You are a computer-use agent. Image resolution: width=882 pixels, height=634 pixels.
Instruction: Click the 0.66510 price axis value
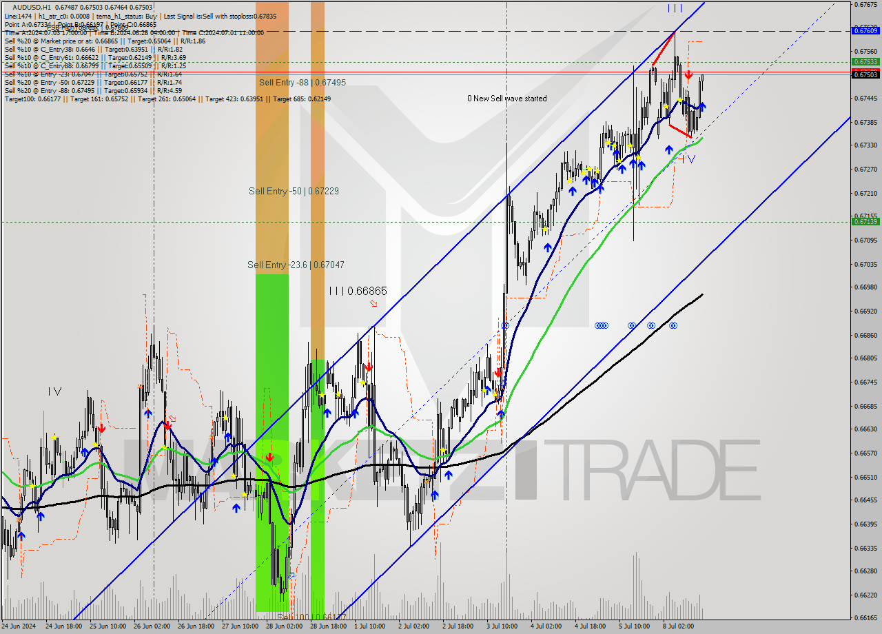click(865, 477)
